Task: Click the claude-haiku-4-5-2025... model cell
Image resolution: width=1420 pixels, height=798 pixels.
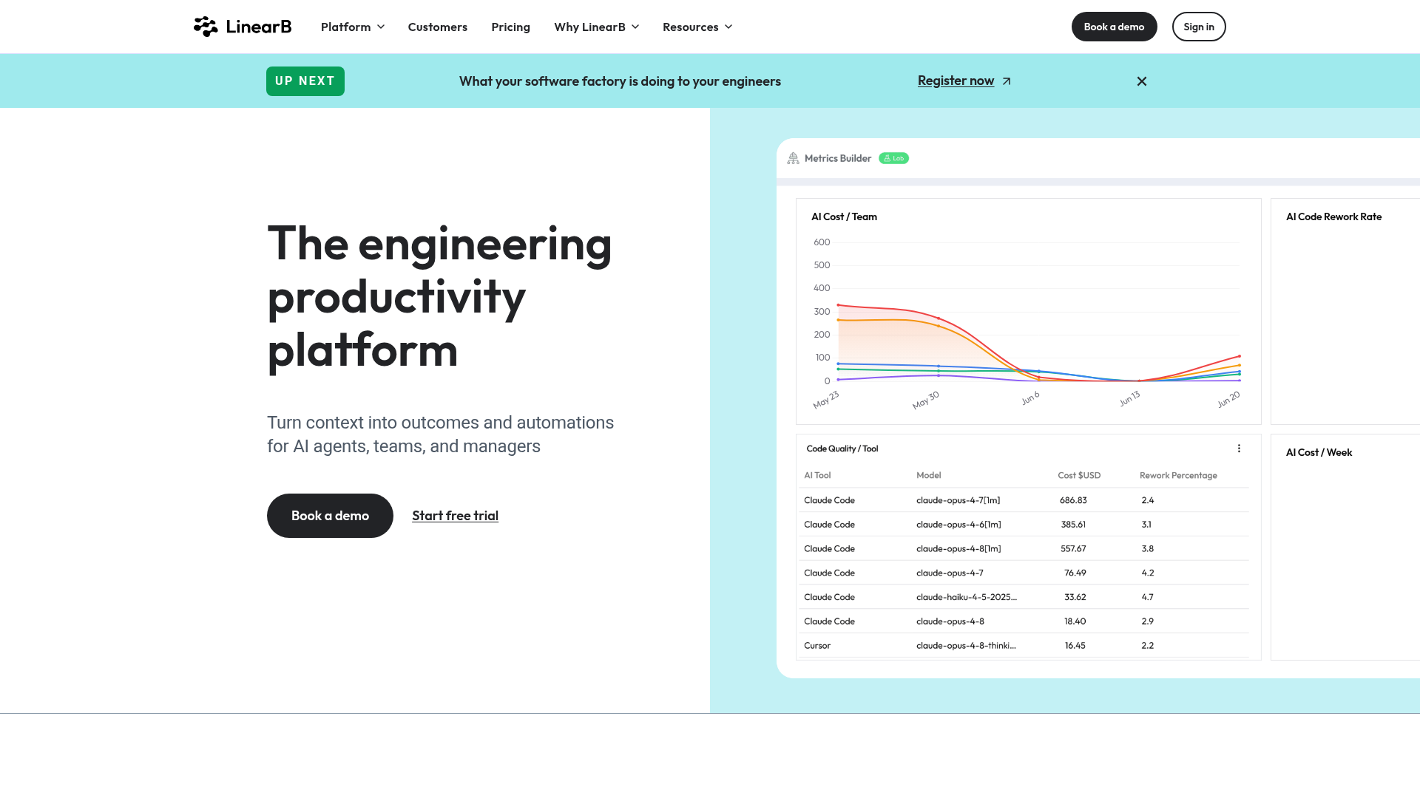Action: (x=967, y=597)
